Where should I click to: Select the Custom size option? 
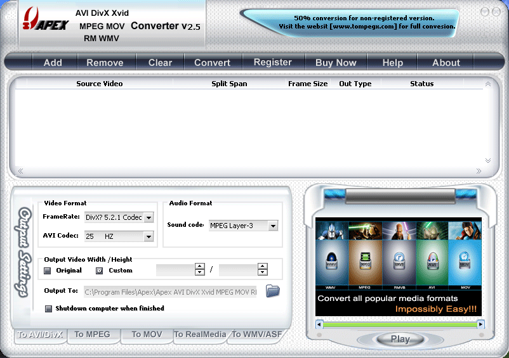coord(100,271)
